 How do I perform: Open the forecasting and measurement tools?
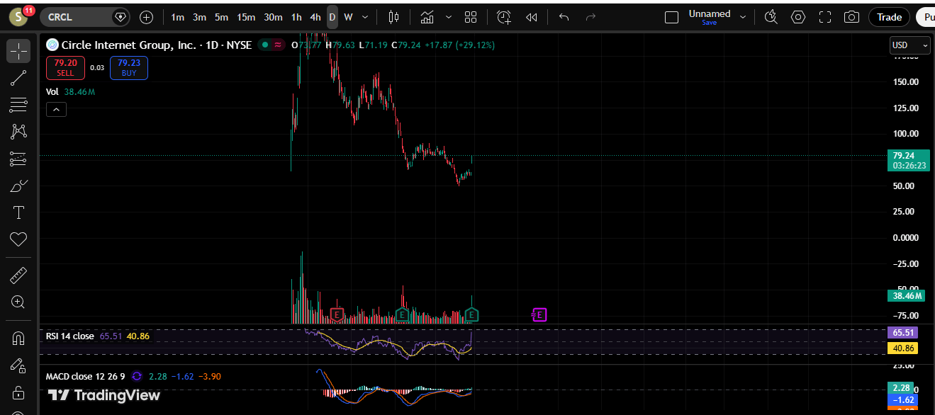[18, 159]
